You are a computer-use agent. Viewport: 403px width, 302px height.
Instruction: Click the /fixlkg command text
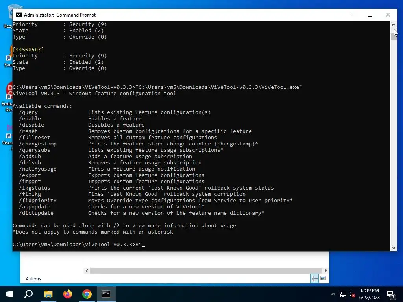coord(30,194)
